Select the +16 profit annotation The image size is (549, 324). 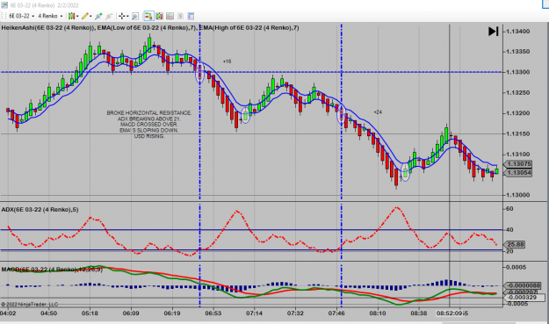click(227, 61)
